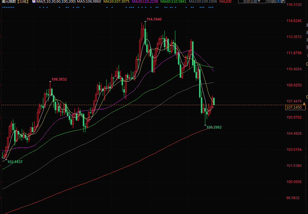
Task: Select the red MA200 legend label
Action: 225,2
